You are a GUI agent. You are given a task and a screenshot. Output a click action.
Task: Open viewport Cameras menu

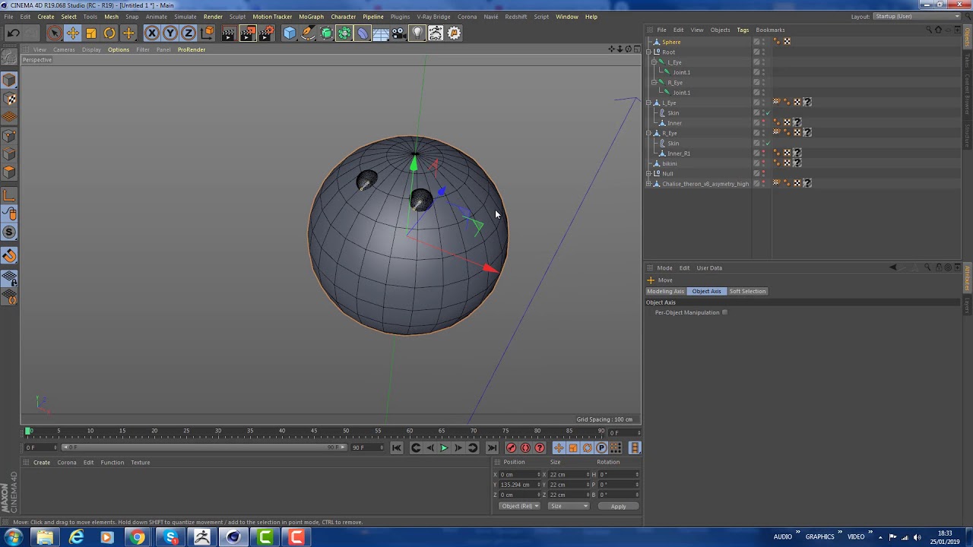point(64,49)
